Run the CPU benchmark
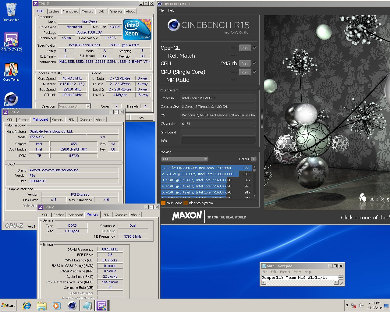This screenshot has height=312, width=390. click(x=245, y=63)
